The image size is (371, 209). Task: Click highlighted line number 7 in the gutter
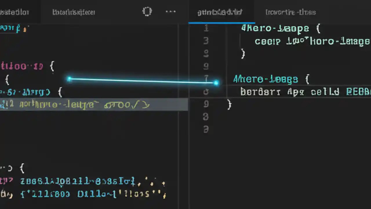point(206,79)
